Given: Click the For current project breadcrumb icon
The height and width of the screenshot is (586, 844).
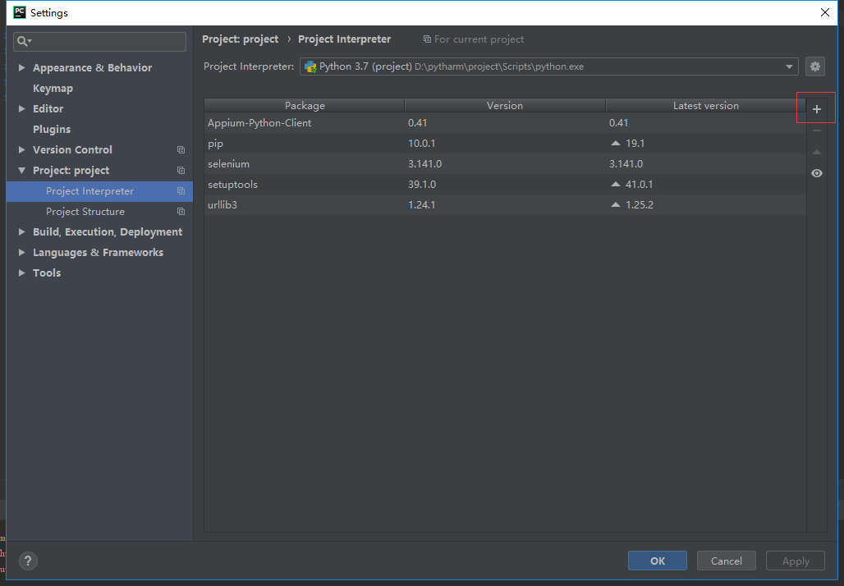Looking at the screenshot, I should [427, 39].
